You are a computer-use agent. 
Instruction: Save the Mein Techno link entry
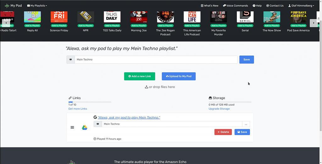(x=242, y=132)
